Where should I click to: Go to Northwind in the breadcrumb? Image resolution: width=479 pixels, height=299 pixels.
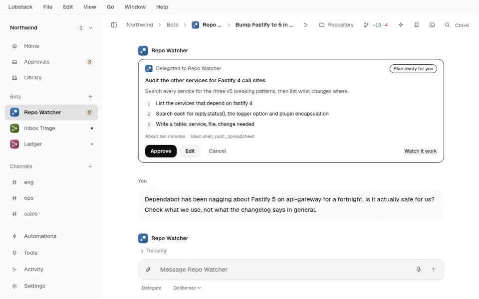[140, 25]
